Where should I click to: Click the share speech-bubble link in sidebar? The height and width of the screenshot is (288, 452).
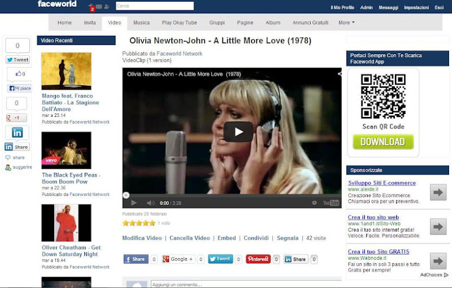(15, 158)
